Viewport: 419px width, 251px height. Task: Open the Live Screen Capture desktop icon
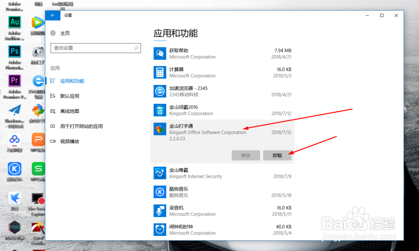click(38, 204)
